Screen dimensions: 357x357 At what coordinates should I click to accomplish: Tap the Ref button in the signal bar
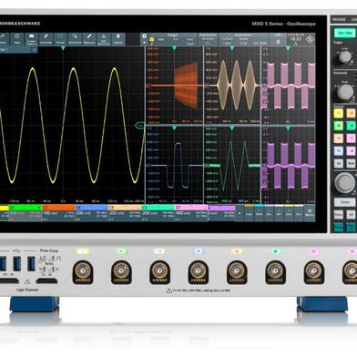[x=279, y=213]
